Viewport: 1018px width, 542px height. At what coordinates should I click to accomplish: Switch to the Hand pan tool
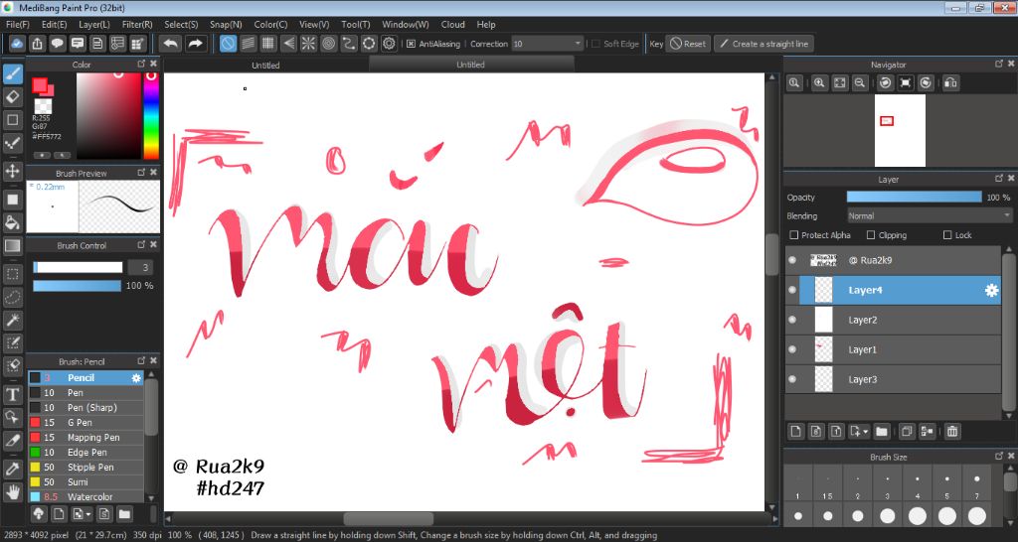pyautogui.click(x=12, y=492)
